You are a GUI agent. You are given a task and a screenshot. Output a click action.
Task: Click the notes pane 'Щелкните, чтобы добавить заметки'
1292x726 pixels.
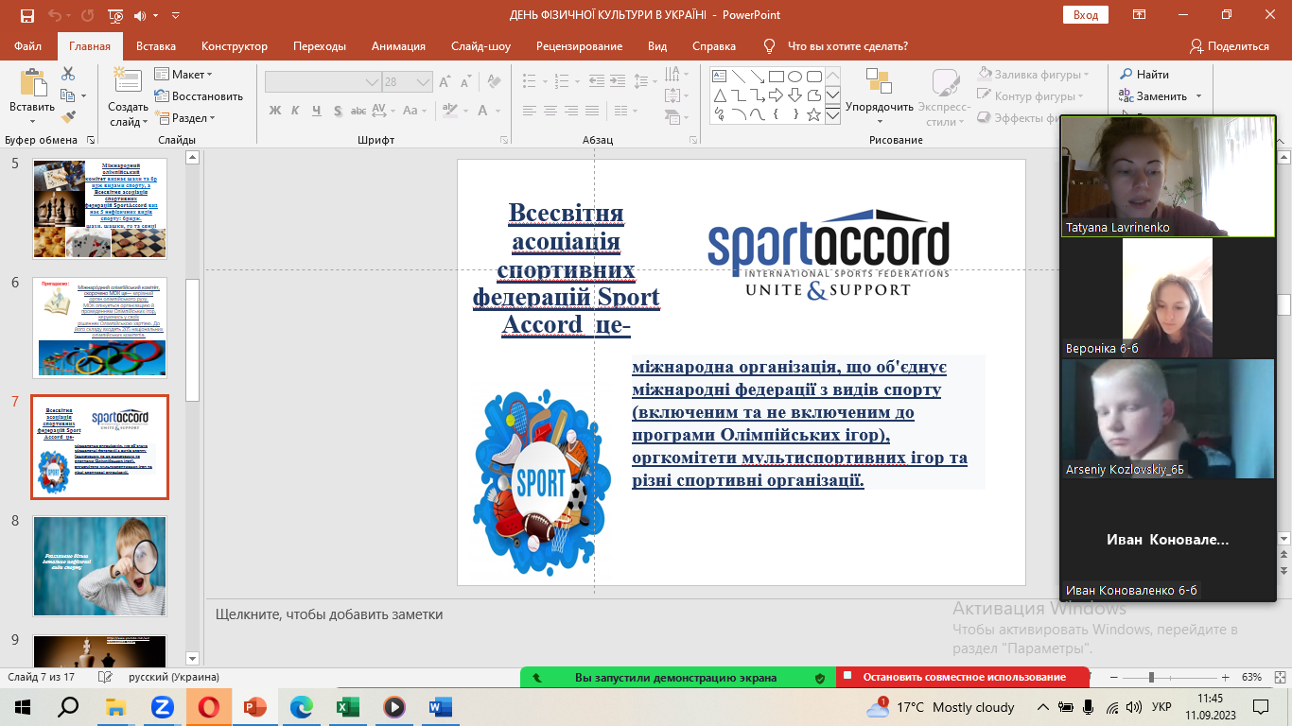[329, 614]
